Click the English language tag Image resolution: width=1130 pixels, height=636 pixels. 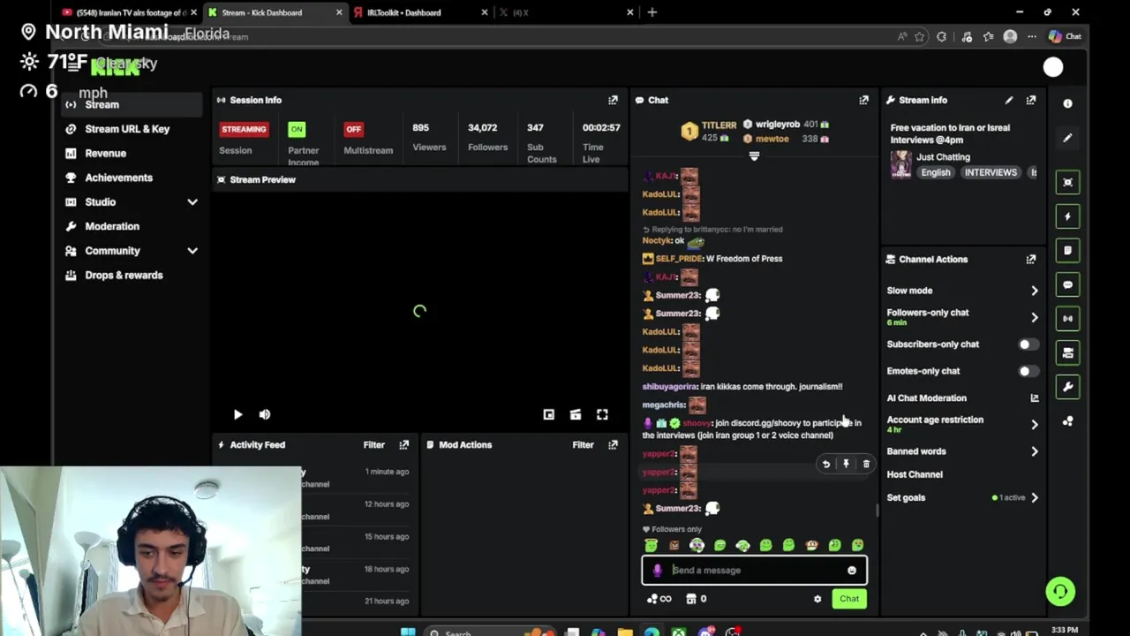[936, 172]
